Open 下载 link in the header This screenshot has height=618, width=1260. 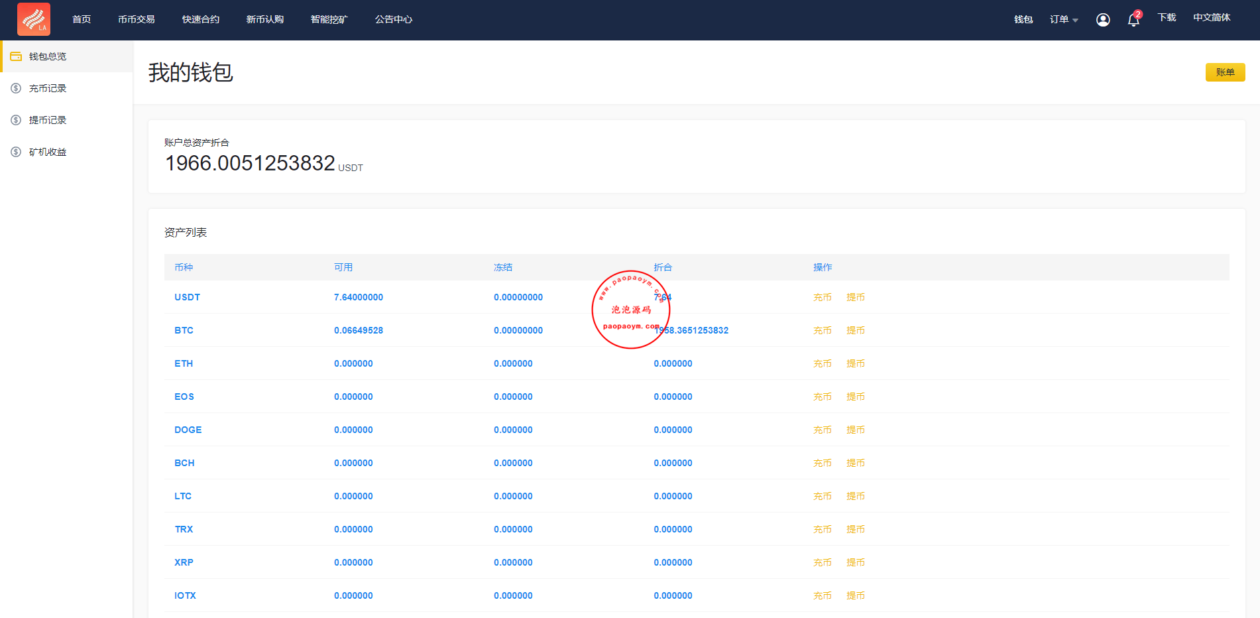(1167, 18)
